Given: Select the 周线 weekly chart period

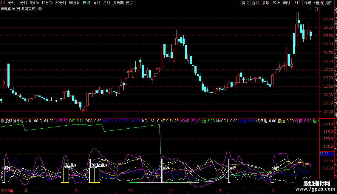Looking at the screenshot, I should [97, 3].
